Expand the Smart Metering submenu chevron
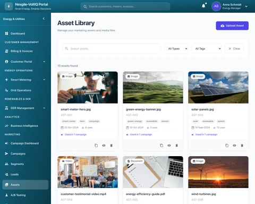This screenshot has width=255, height=204. (x=44, y=80)
